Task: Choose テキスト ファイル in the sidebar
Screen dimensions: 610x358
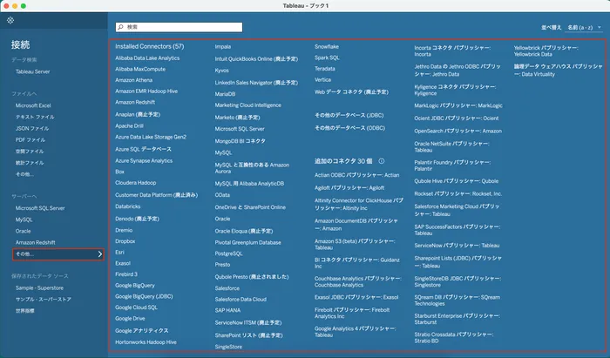Action: [35, 117]
